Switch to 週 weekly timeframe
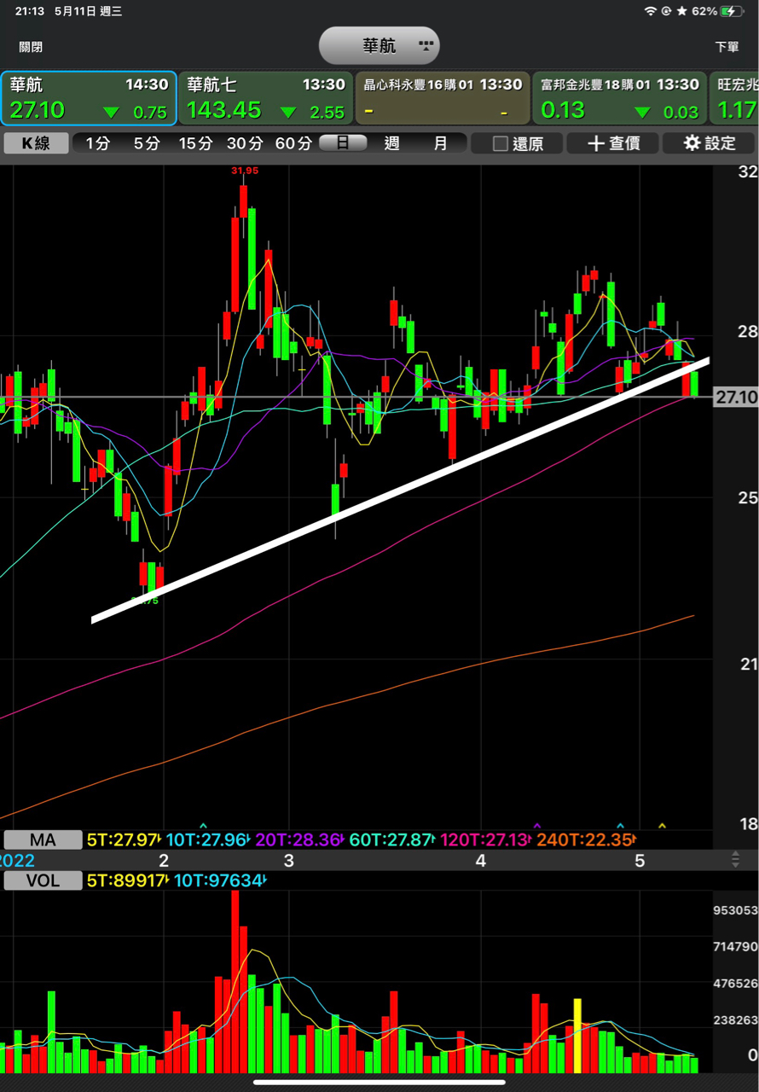This screenshot has height=1092, width=759. 391,143
